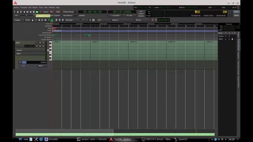
Task: Select the Audition speaker tool
Action: [45, 20]
